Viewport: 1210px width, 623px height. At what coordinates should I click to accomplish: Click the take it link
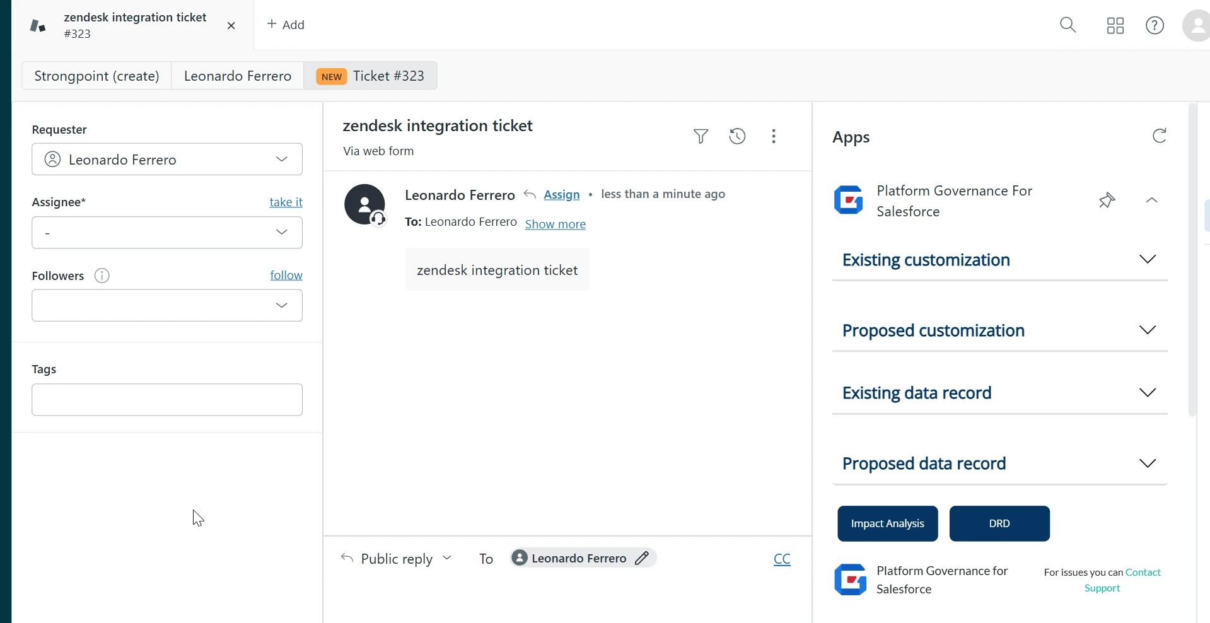coord(286,202)
